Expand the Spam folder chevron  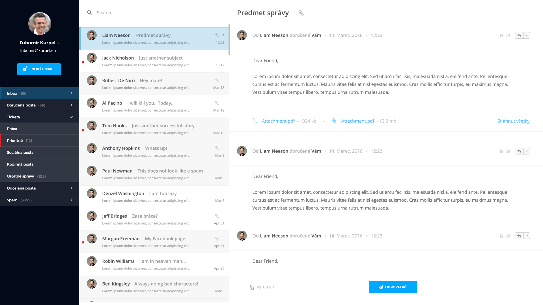pyautogui.click(x=71, y=200)
